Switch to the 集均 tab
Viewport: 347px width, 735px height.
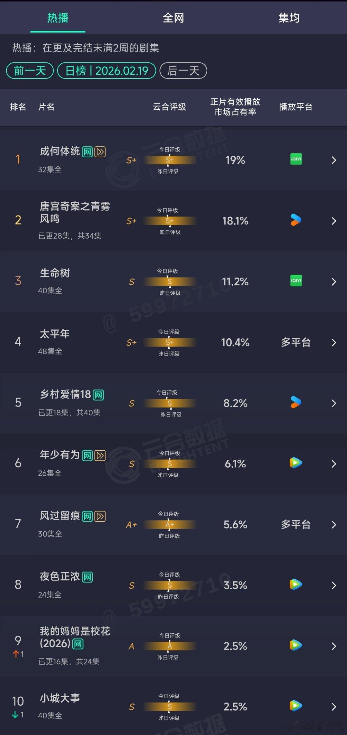click(x=289, y=18)
